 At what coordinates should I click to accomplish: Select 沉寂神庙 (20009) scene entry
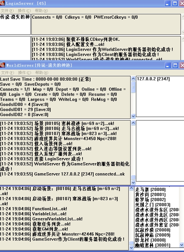point(153,235)
